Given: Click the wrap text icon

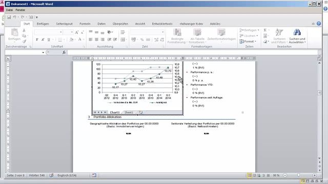Looking at the screenshot, I should click(123, 32).
